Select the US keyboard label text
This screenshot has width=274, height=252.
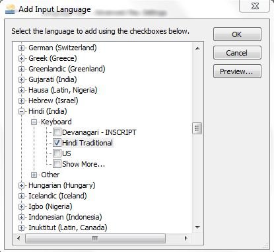point(67,153)
